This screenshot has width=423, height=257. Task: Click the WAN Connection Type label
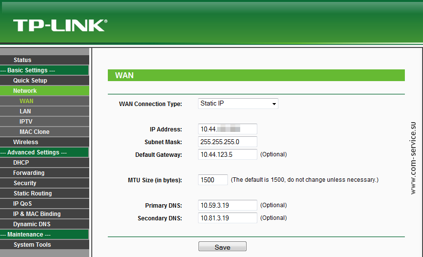(x=150, y=104)
